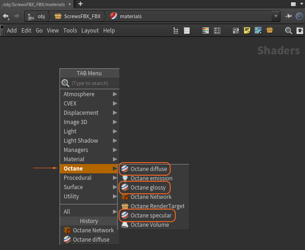
Task: Open the ScrewsFBX_FBX path segment
Action: pos(78,16)
